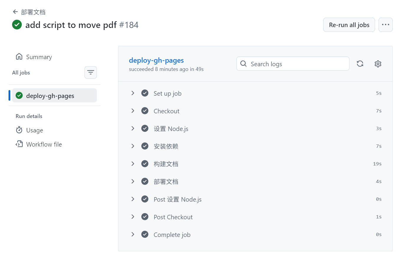Toggle the 部署文档 step open
Image resolution: width=398 pixels, height=259 pixels.
coord(133,181)
